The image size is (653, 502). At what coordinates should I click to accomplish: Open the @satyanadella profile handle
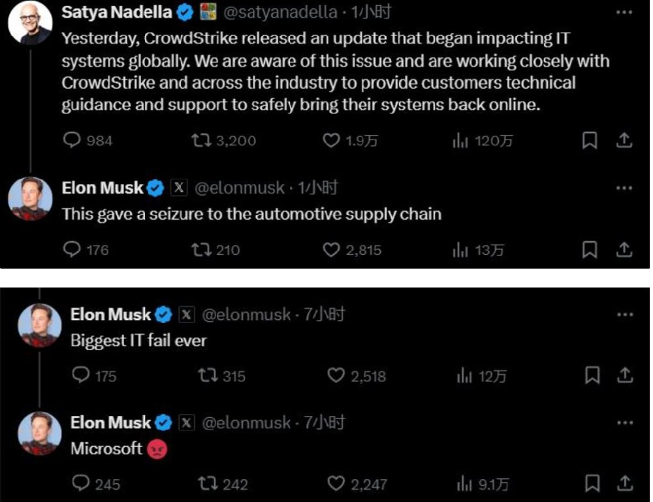tap(280, 12)
